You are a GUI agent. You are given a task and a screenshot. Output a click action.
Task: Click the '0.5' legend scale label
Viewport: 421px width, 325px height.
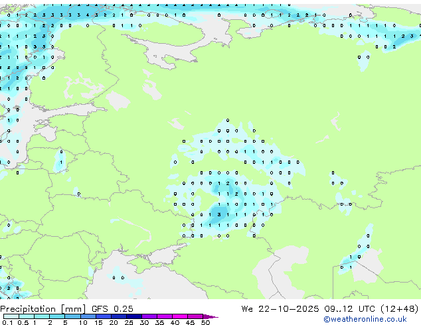click(x=23, y=322)
